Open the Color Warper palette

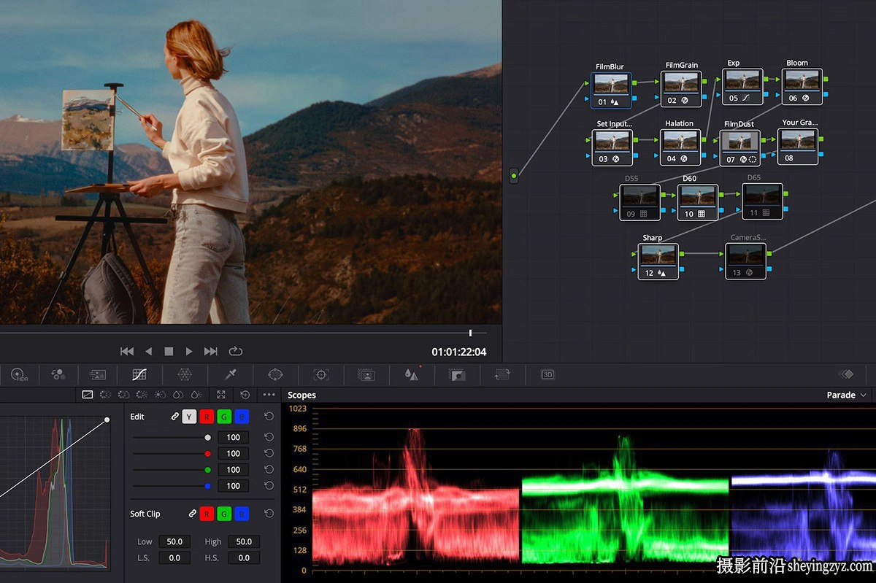tap(185, 374)
